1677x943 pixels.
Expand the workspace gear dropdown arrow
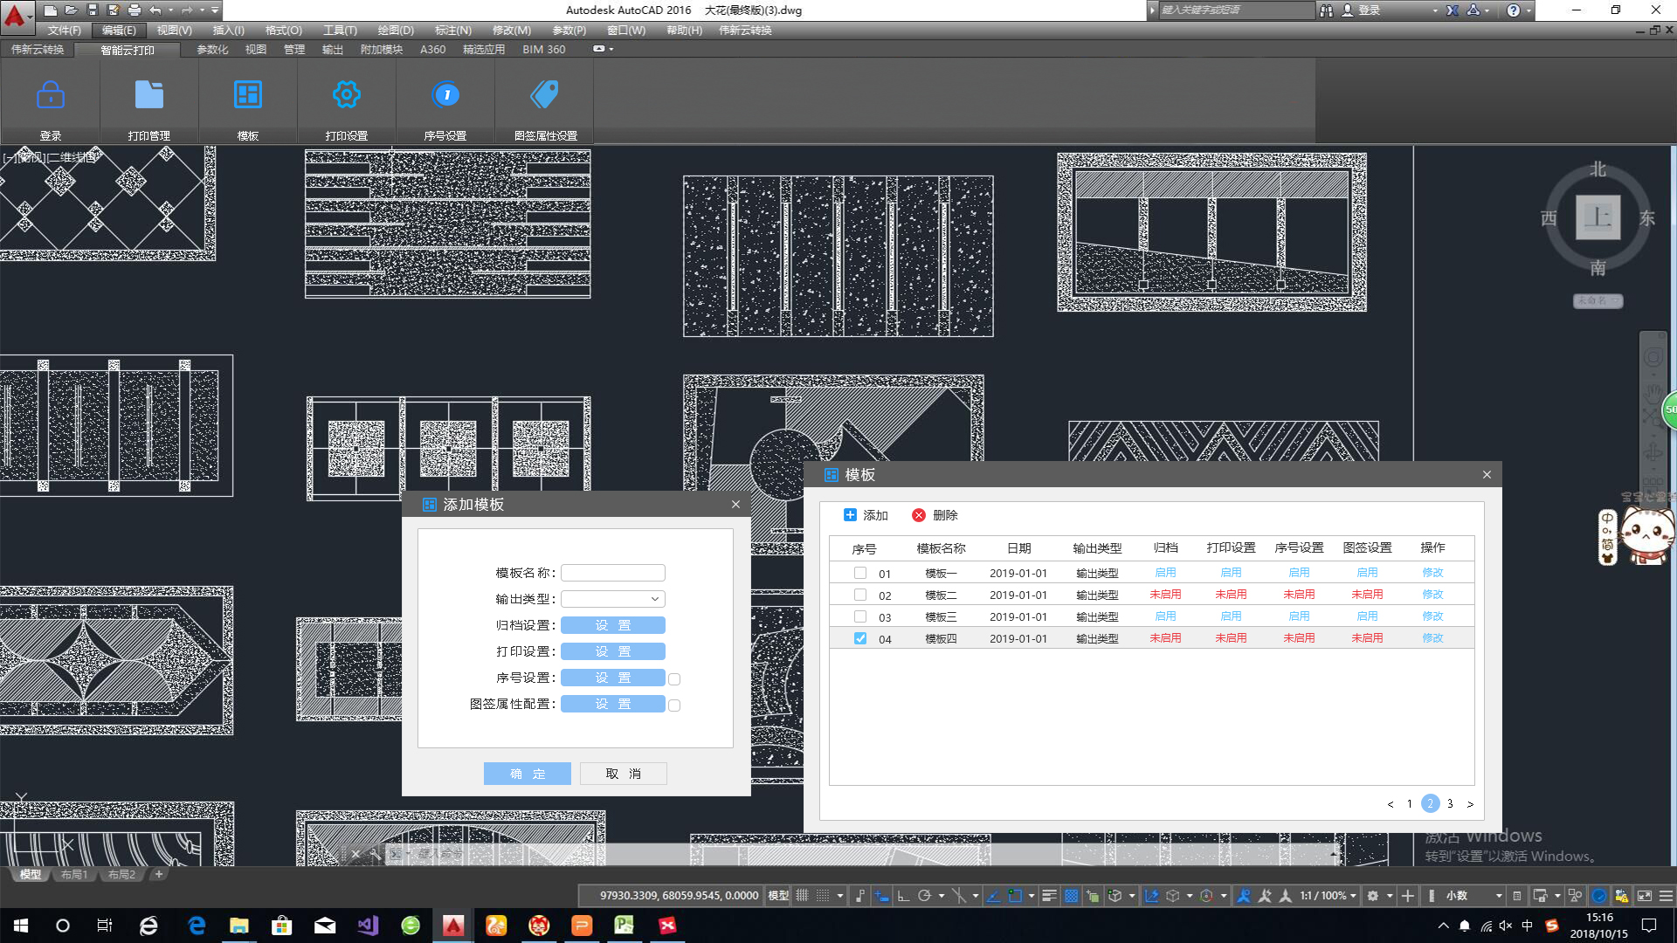(1390, 896)
